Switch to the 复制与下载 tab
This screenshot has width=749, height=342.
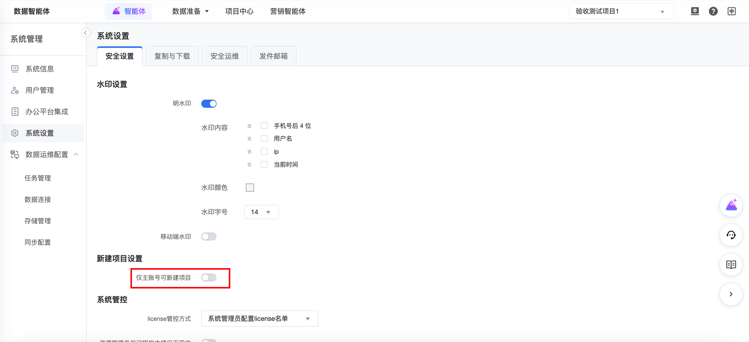coord(172,56)
